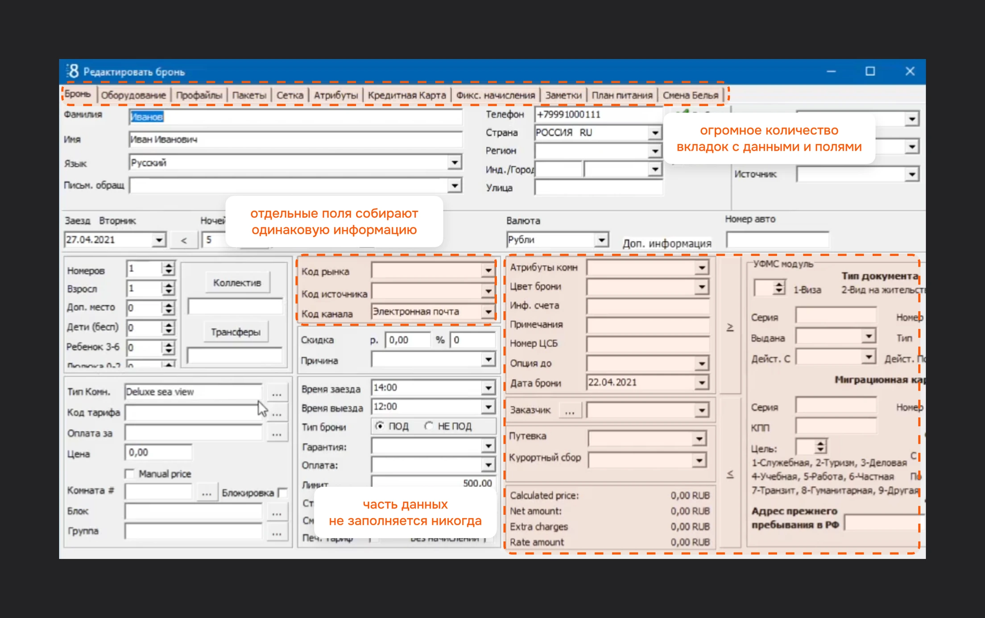Open the Код тарифа ellipsis lookup button
Screen dimensions: 985x618
[x=277, y=413]
